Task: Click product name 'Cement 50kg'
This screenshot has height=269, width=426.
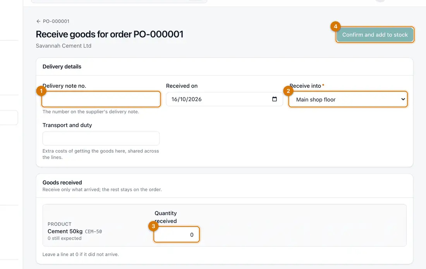Action: coord(65,231)
